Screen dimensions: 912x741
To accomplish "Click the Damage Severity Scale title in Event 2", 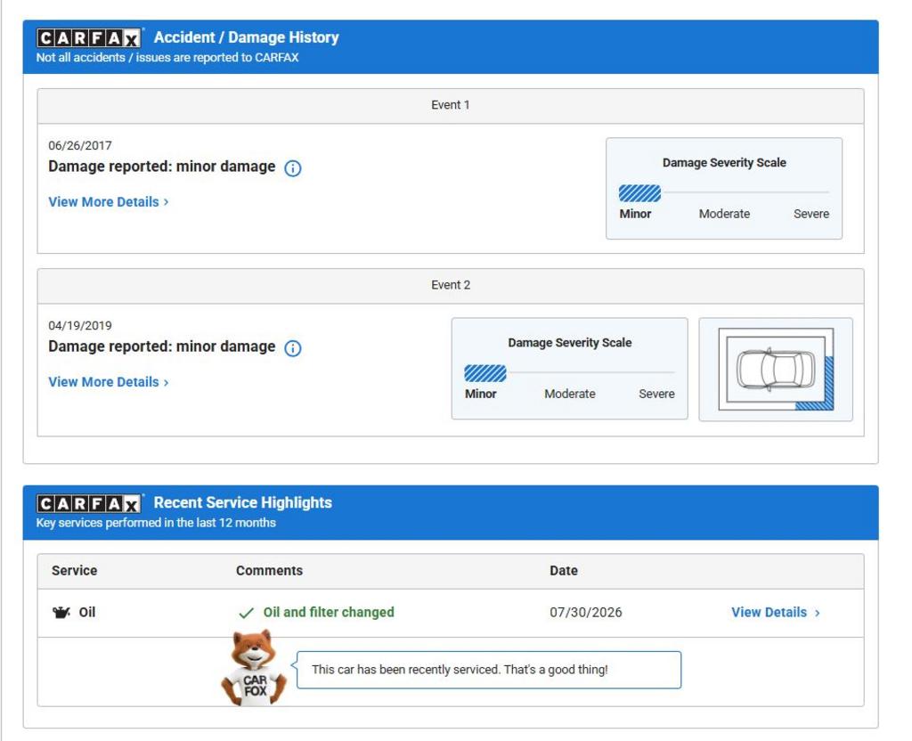I will pos(569,343).
